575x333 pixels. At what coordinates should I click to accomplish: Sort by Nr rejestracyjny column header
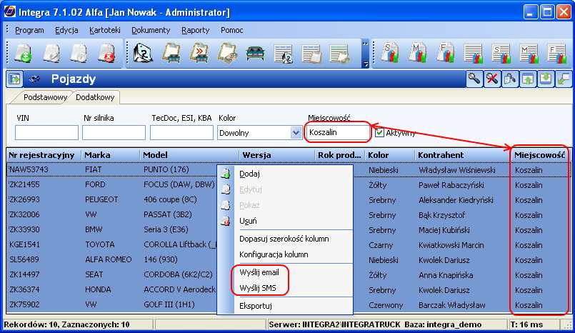pyautogui.click(x=44, y=155)
